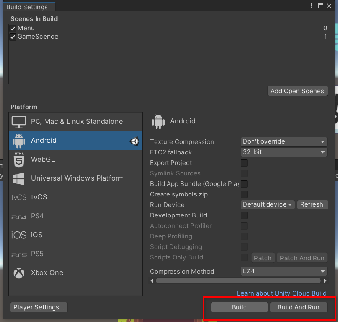Click the Patch And Run button

(302, 258)
